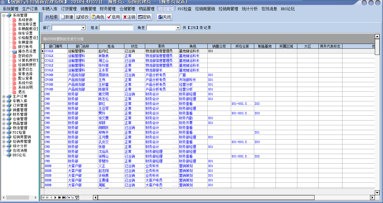Open 银行帐号 in the tree
This screenshot has width=383, height=203.
coord(25,47)
